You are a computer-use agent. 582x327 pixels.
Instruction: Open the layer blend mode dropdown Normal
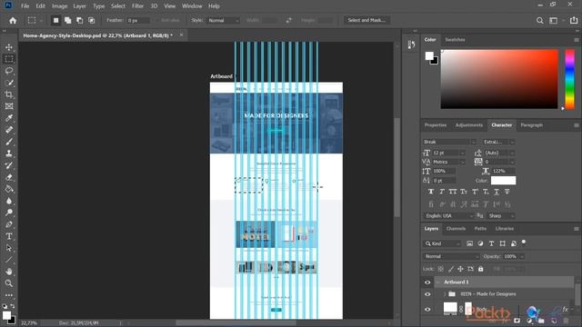(x=451, y=256)
